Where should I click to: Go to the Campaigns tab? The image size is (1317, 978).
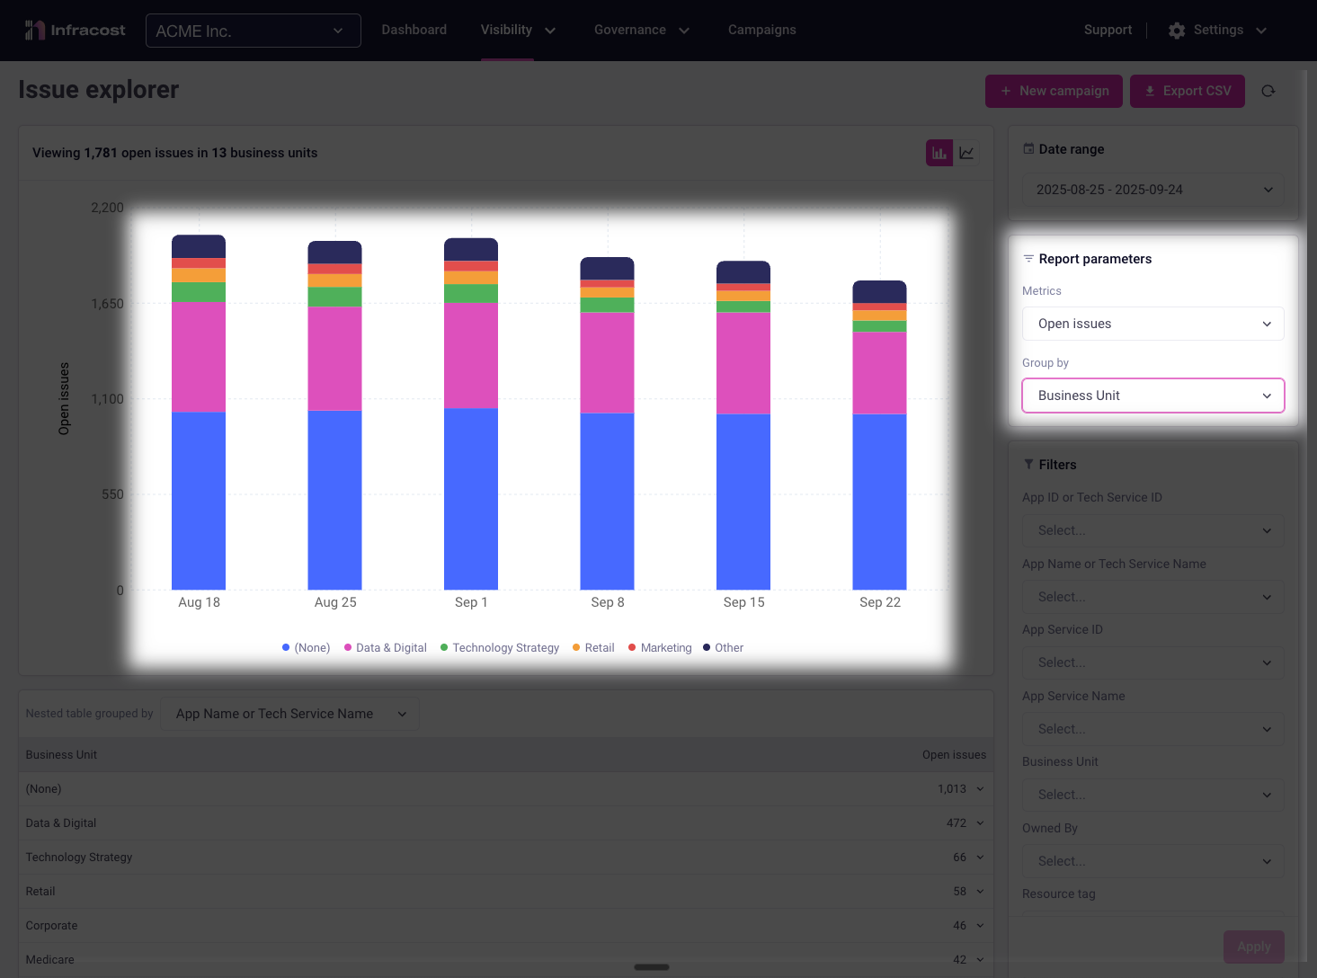761,31
